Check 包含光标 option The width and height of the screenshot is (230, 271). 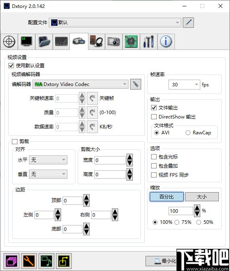click(154, 157)
